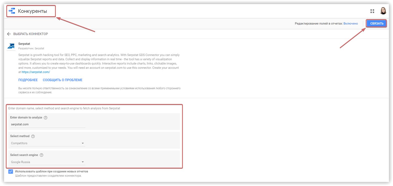Screen dimensions: 393x186
Task: Open help icon next to Select search engine
Action: tap(41, 155)
